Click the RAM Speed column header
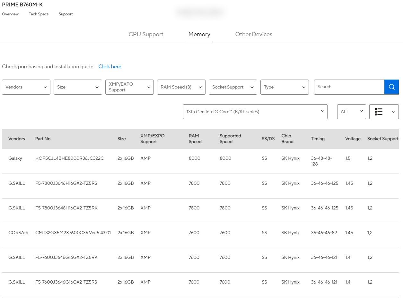 tap(195, 139)
